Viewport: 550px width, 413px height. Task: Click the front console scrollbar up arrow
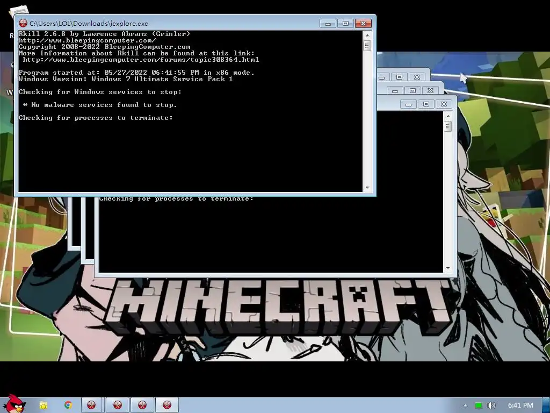pos(367,35)
